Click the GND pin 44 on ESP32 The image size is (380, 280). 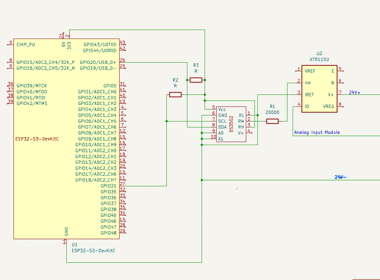pyautogui.click(x=66, y=242)
